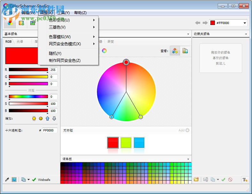
Task: Click the Add arrow icon
Action: [x=187, y=130]
